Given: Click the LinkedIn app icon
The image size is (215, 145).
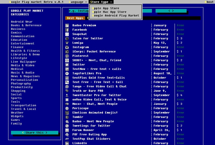Looking at the screenshot, I should 67,143.
